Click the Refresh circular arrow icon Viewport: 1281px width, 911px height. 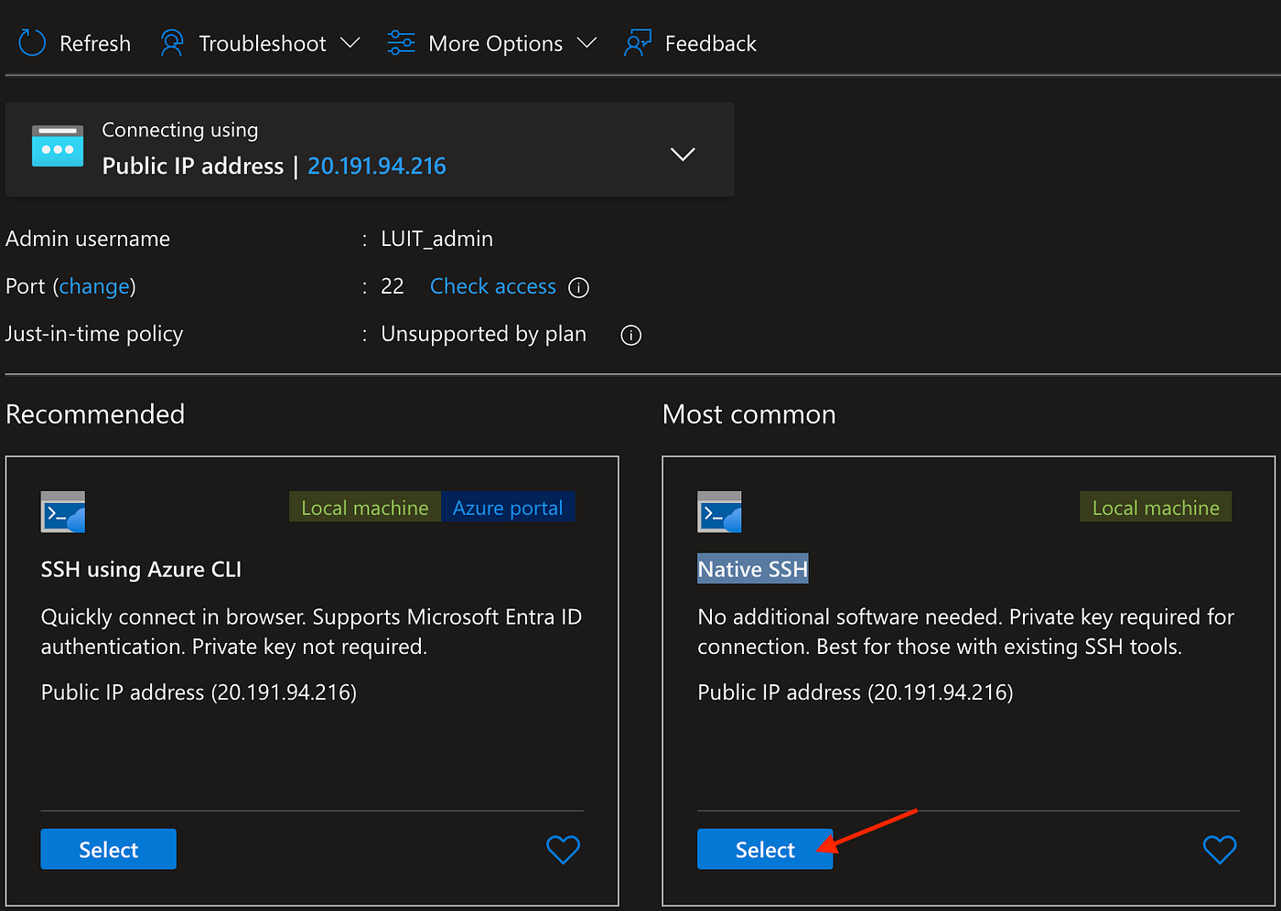[x=32, y=43]
